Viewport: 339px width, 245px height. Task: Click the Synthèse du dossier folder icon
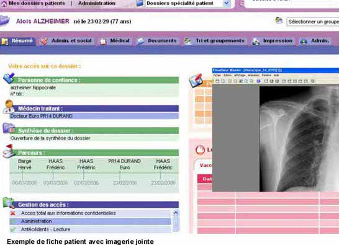point(9,128)
